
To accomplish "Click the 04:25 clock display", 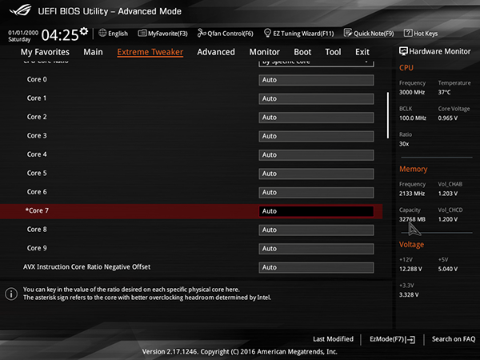I will 60,35.
